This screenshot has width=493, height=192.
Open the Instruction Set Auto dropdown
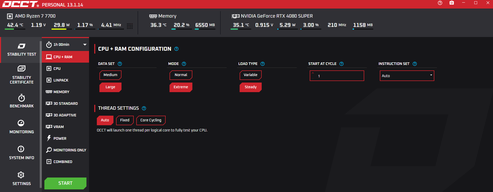[407, 76]
